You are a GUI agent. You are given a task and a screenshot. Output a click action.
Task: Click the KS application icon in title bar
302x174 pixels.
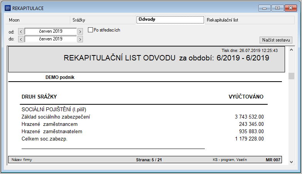pyautogui.click(x=8, y=8)
